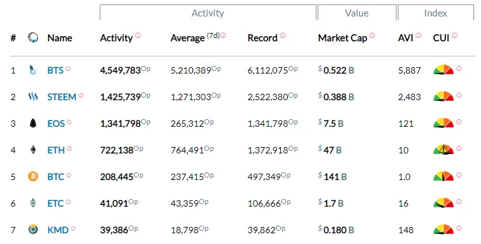Click the CUI gauge for BTS
The height and width of the screenshot is (244, 481).
[444, 70]
